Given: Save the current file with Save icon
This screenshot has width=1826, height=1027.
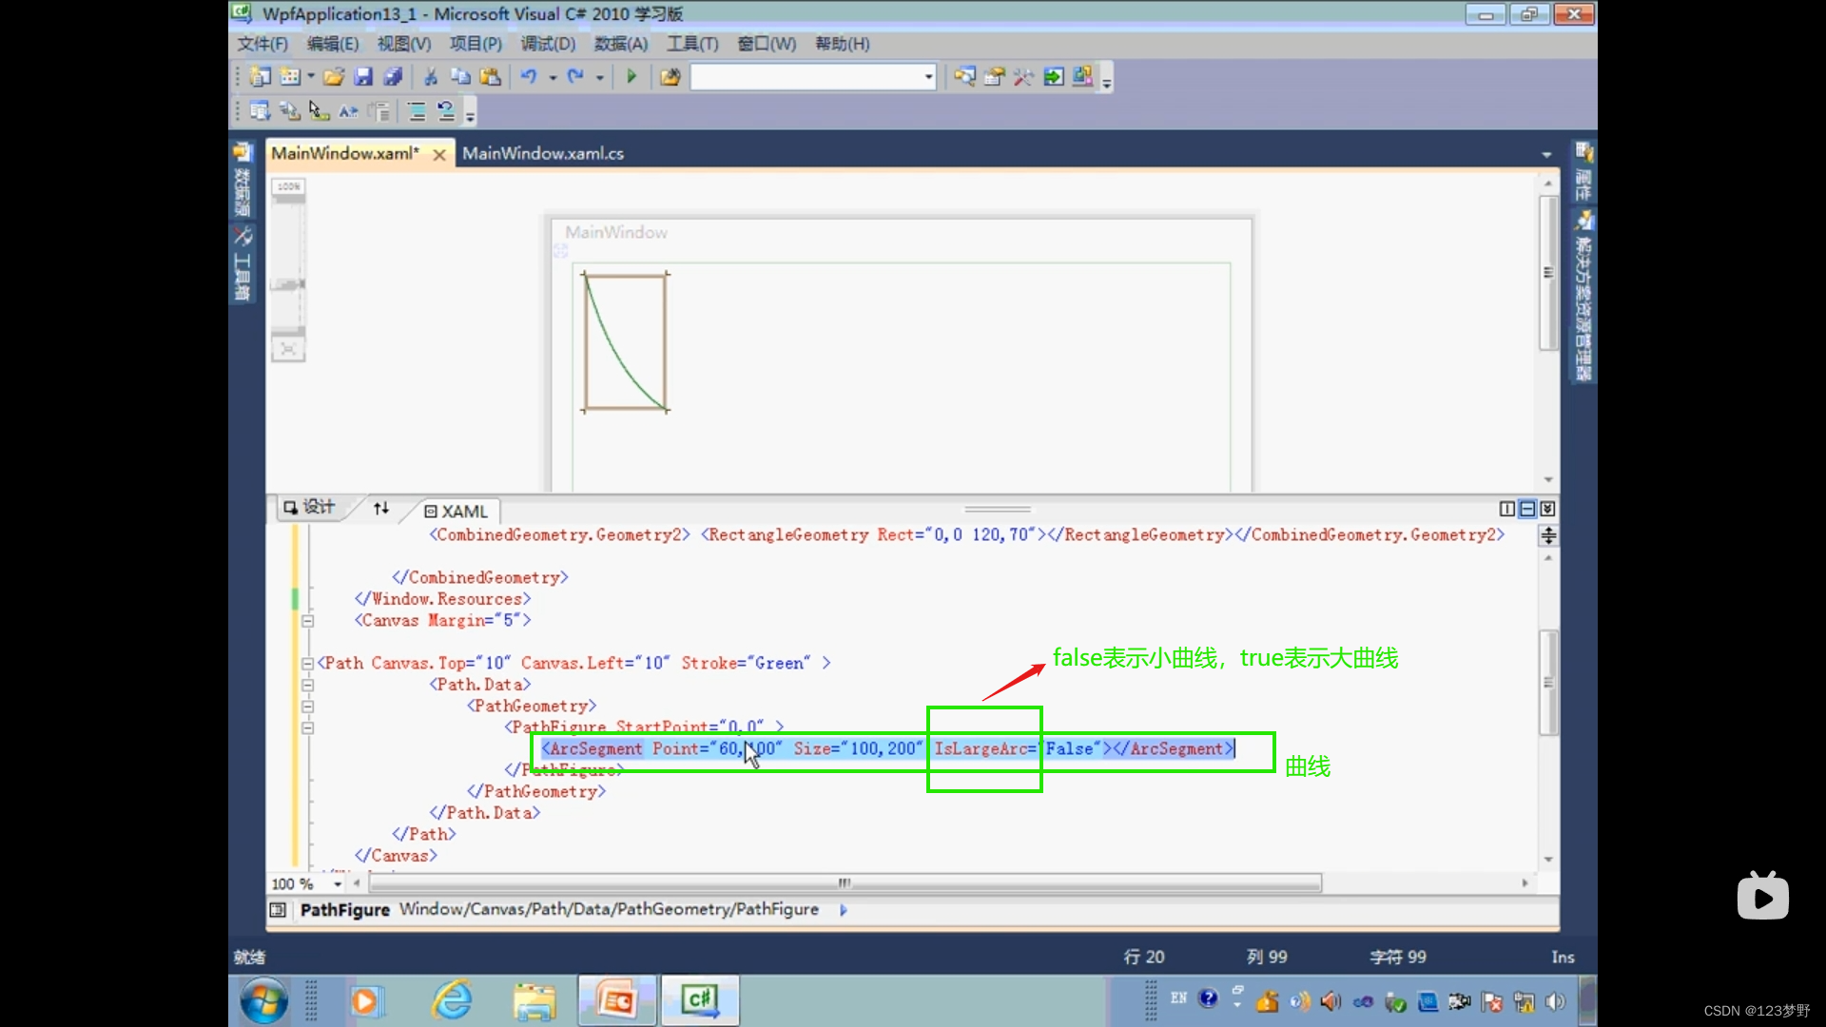Looking at the screenshot, I should pos(363,77).
